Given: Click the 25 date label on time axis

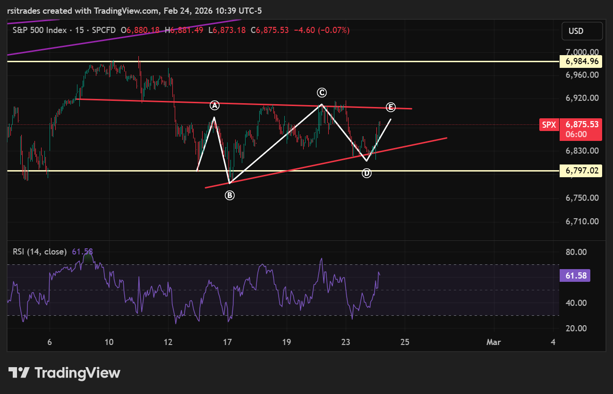Looking at the screenshot, I should [x=405, y=342].
